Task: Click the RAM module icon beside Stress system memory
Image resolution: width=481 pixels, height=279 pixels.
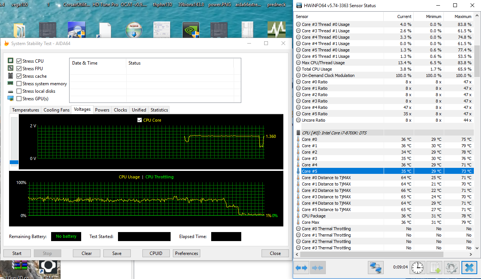Action: click(x=11, y=83)
